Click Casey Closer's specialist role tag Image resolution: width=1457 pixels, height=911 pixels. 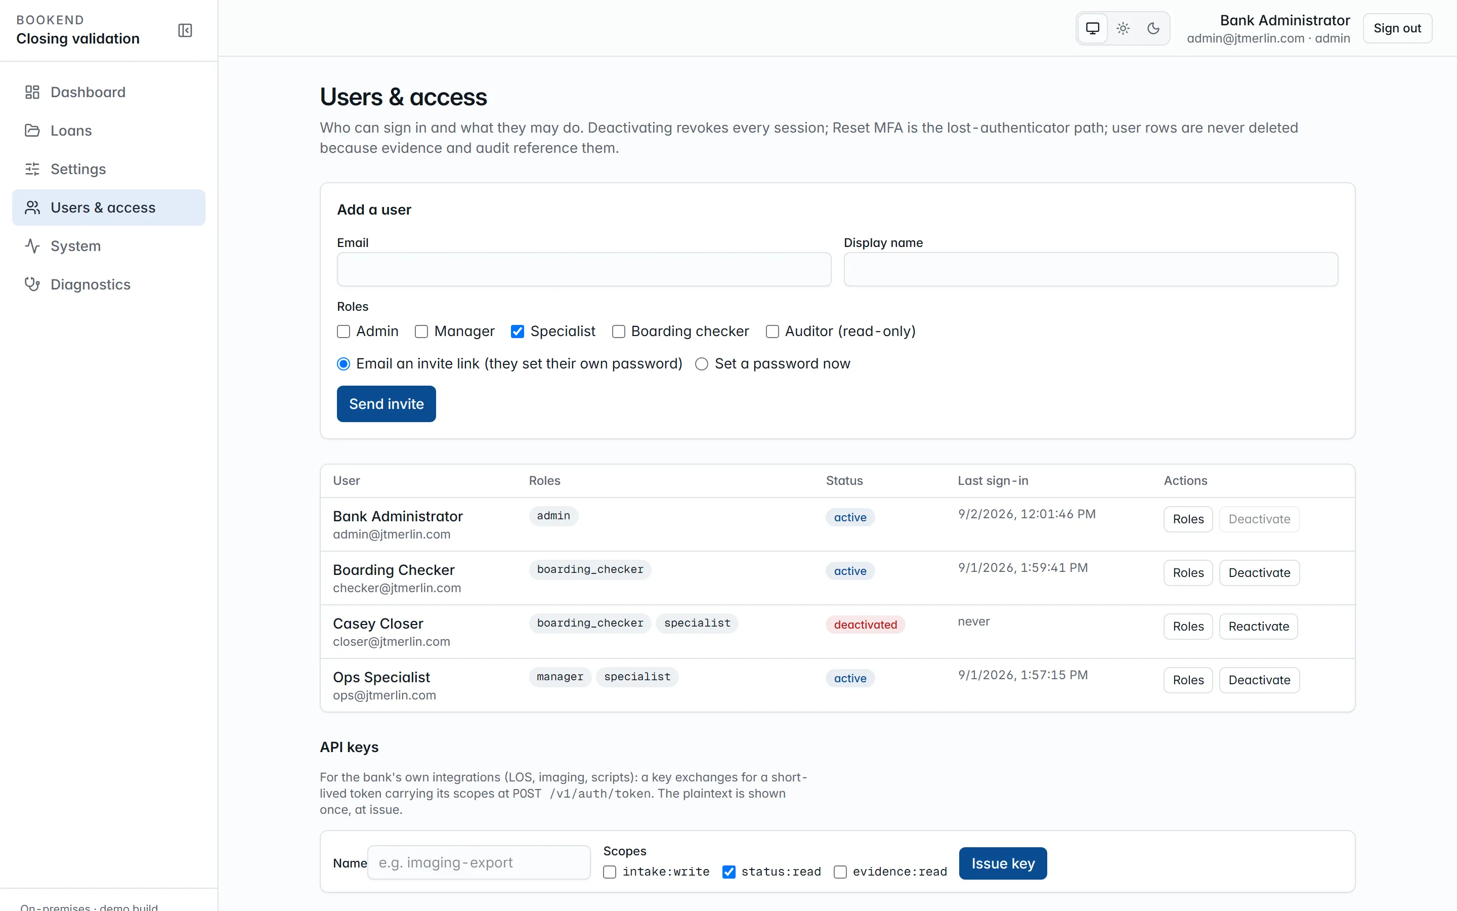click(x=697, y=623)
